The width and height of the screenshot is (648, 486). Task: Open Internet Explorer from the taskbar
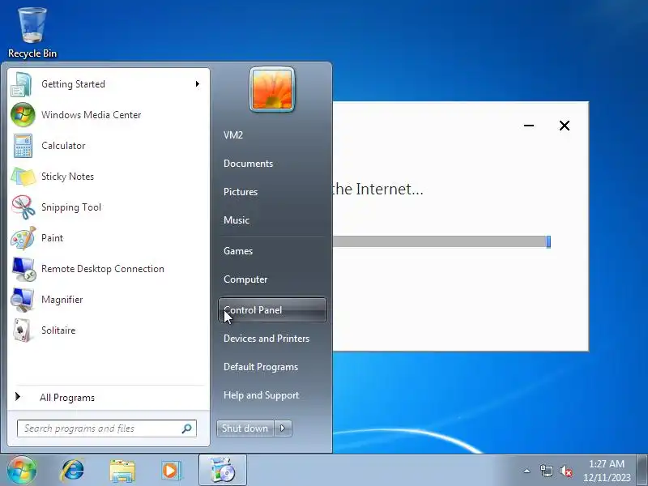72,471
